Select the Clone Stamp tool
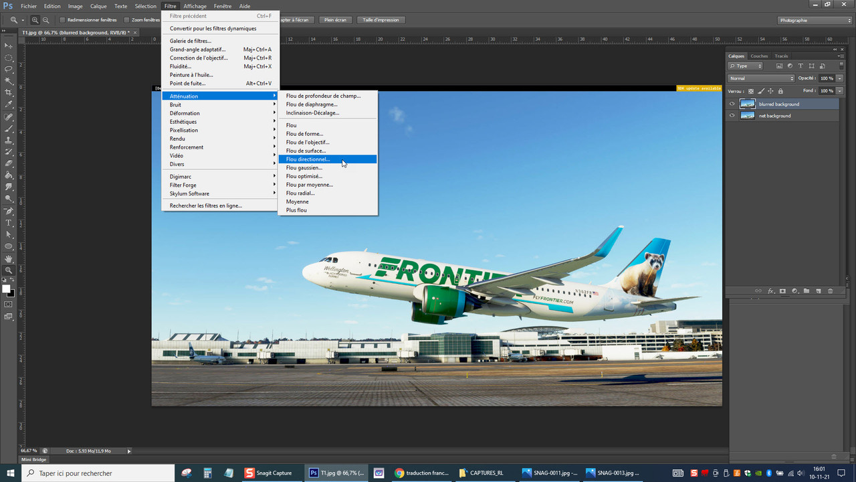This screenshot has width=856, height=482. (x=9, y=141)
